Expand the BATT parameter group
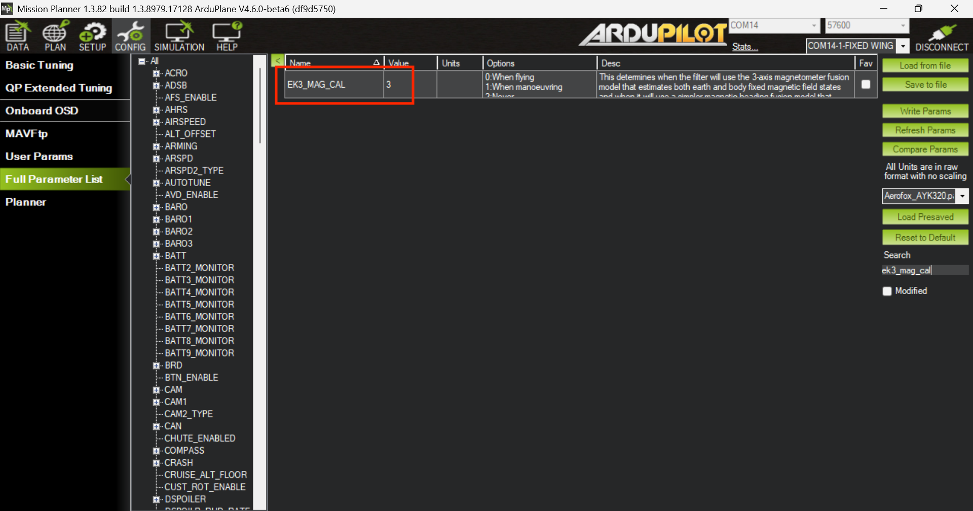 pos(157,256)
